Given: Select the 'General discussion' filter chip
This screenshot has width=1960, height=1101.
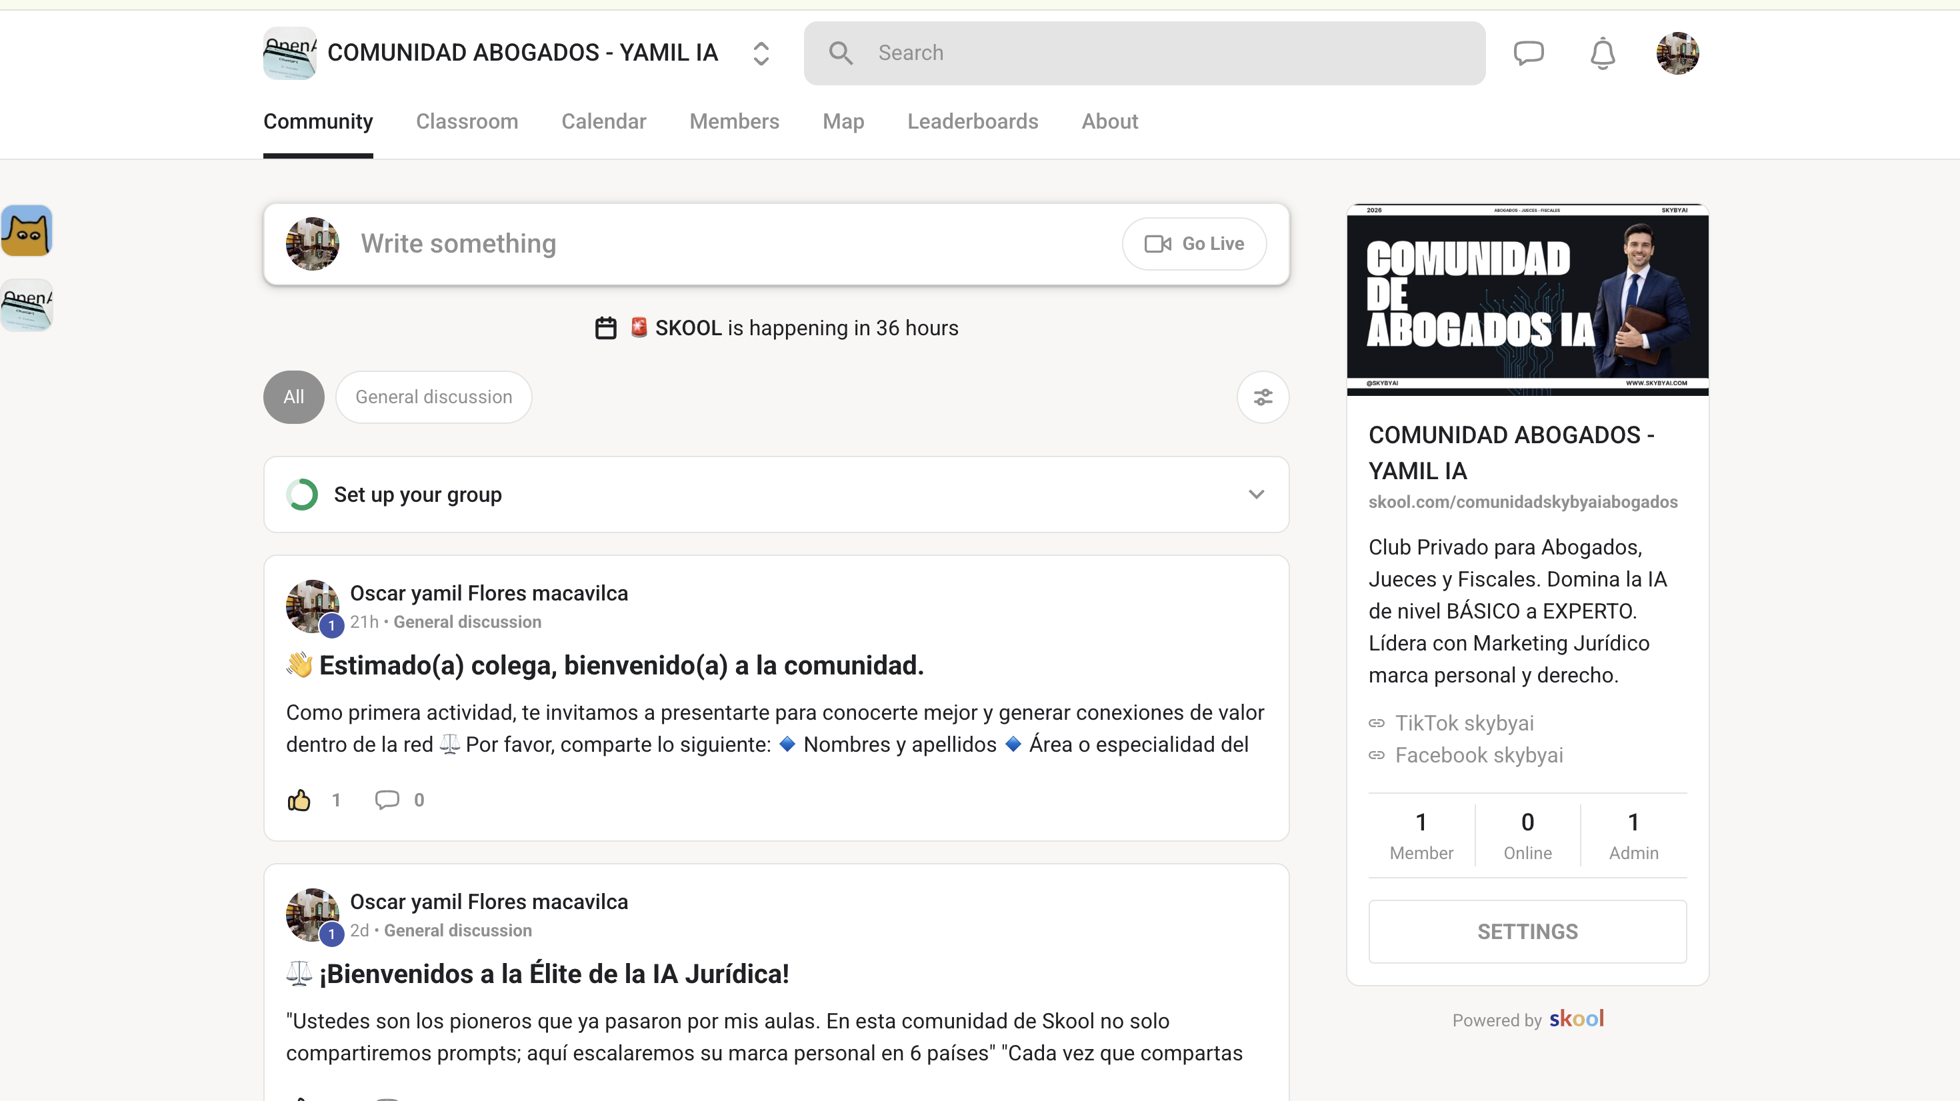Looking at the screenshot, I should [x=434, y=397].
